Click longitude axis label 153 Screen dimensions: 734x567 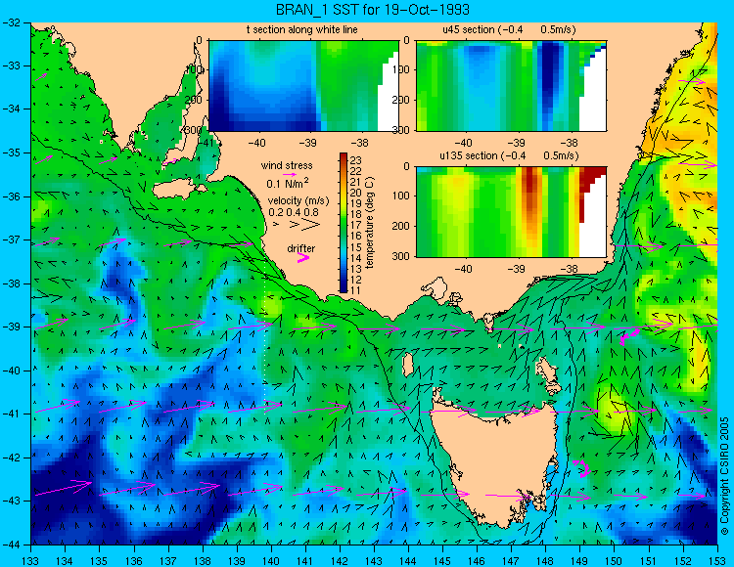716,559
